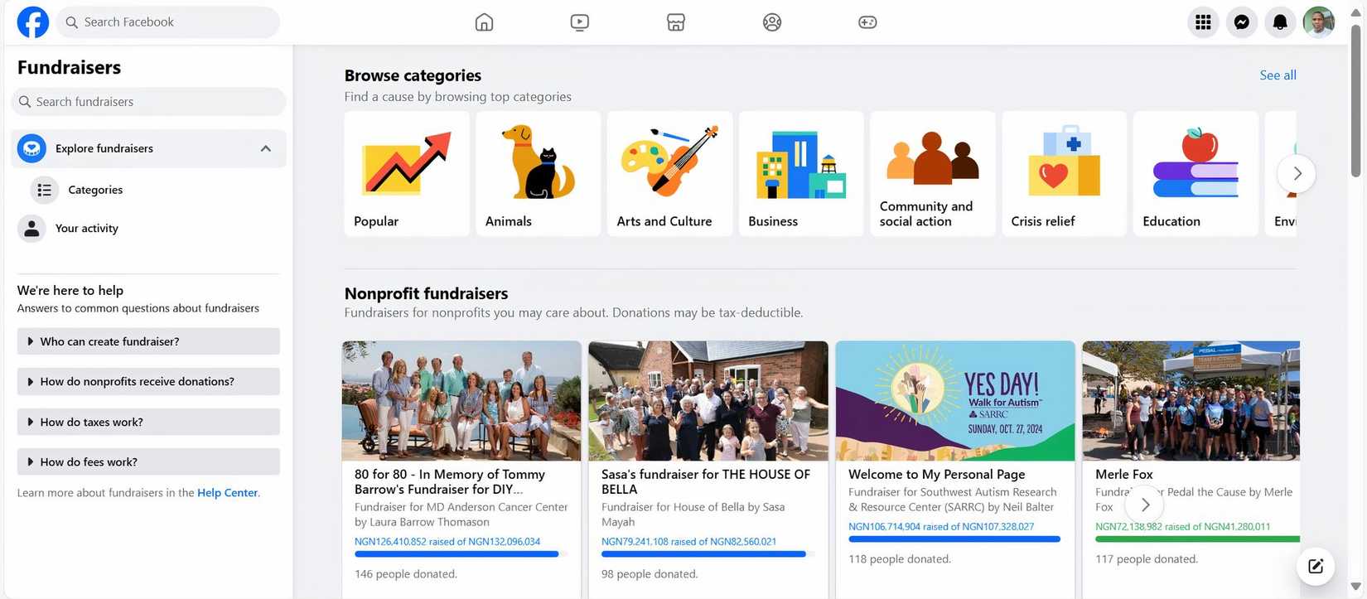Open Messenger from the top bar

point(1241,22)
